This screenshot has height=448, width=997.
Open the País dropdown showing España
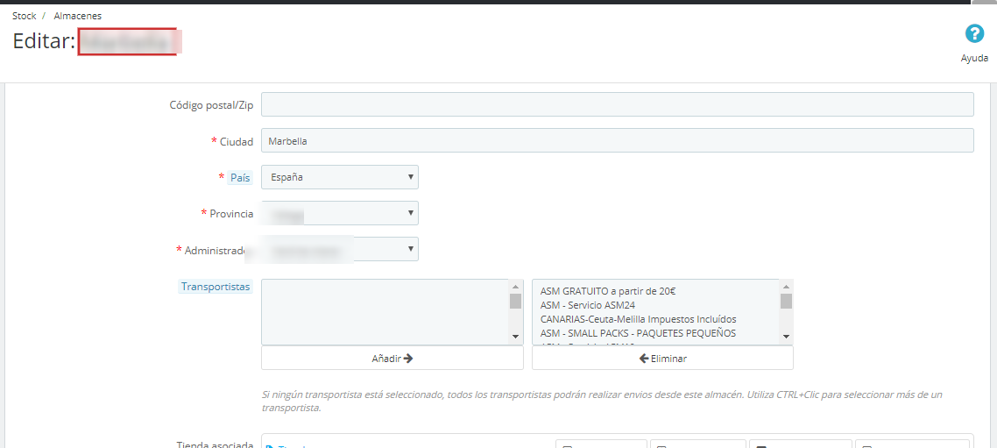coord(340,177)
